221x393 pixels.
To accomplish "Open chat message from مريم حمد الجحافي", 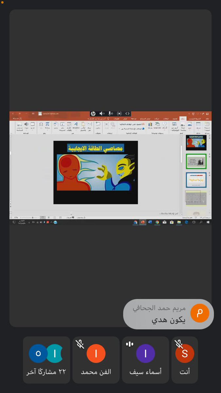I will [x=168, y=314].
